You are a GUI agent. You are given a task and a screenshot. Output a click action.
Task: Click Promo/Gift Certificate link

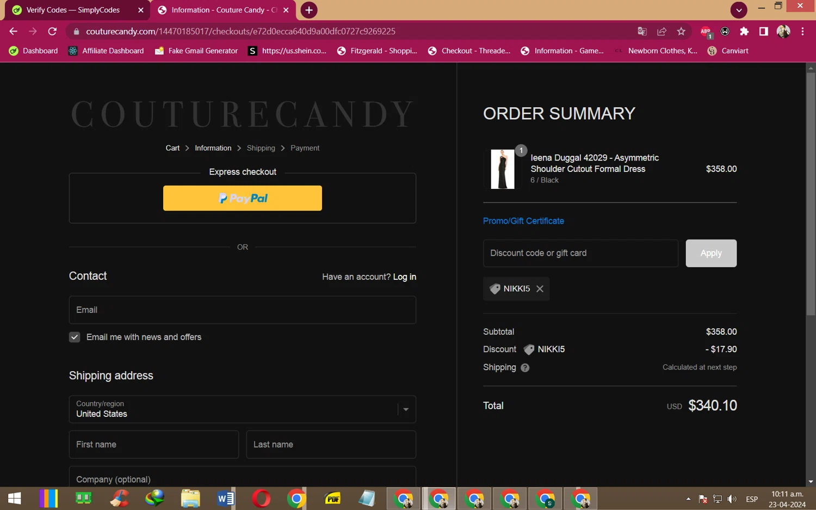523,221
